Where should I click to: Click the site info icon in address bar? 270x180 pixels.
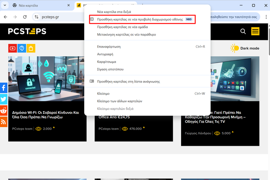tap(36, 17)
